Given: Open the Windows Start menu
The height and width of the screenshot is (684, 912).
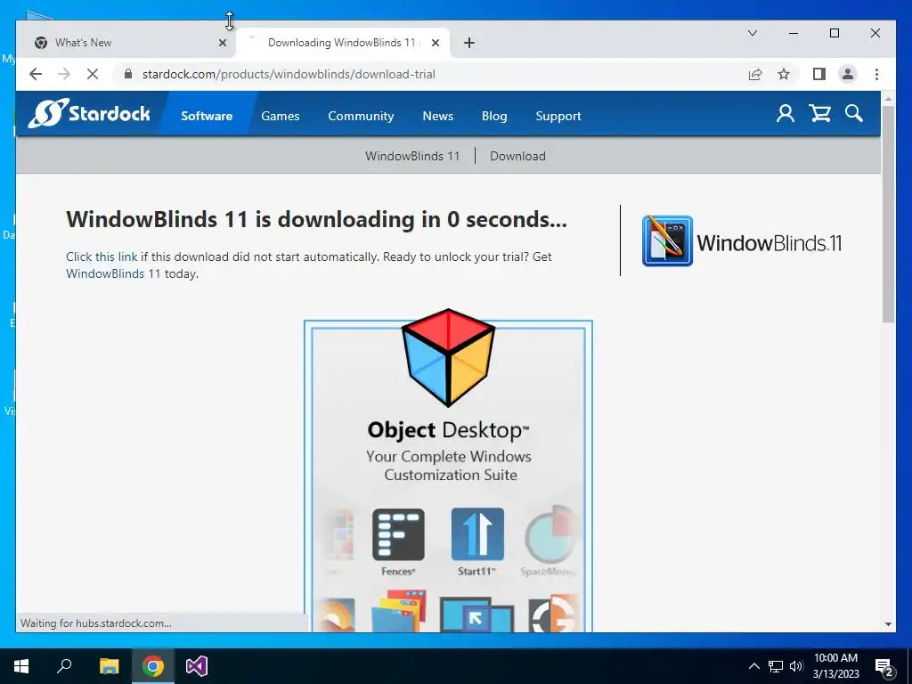Looking at the screenshot, I should (21, 666).
